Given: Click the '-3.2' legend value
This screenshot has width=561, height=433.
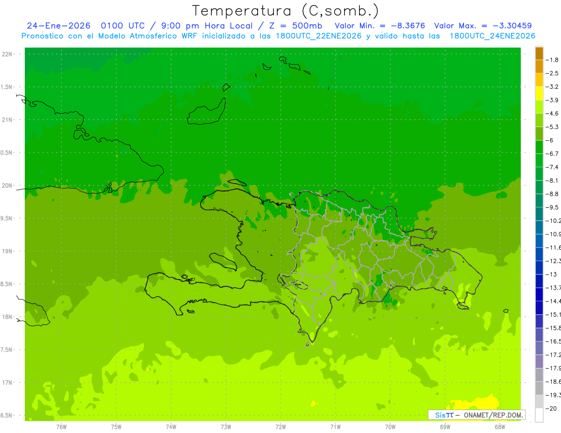Looking at the screenshot, I should click(552, 87).
